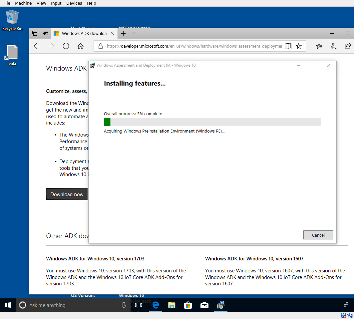This screenshot has height=319, width=354.
Task: Click the People icon in system tray
Action: (x=346, y=305)
